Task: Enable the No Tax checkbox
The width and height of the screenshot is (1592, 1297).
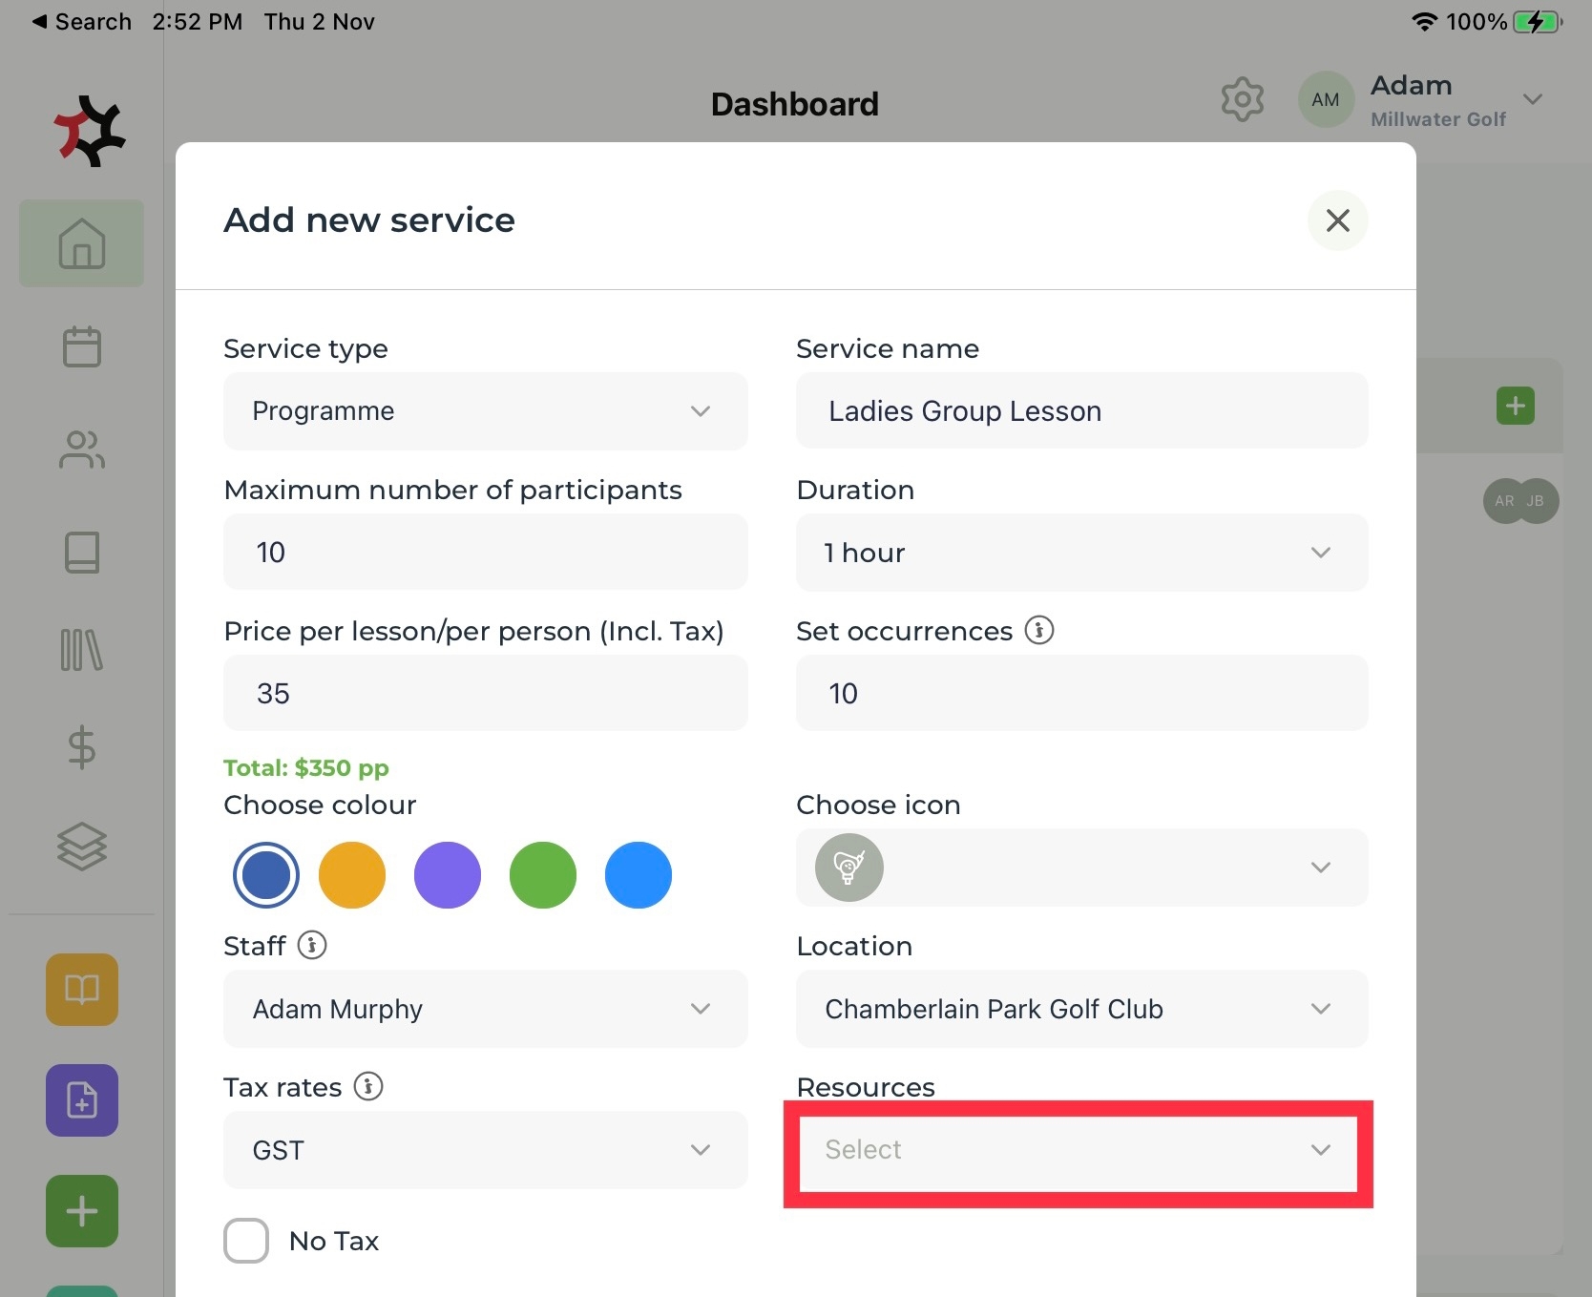Action: [x=246, y=1241]
